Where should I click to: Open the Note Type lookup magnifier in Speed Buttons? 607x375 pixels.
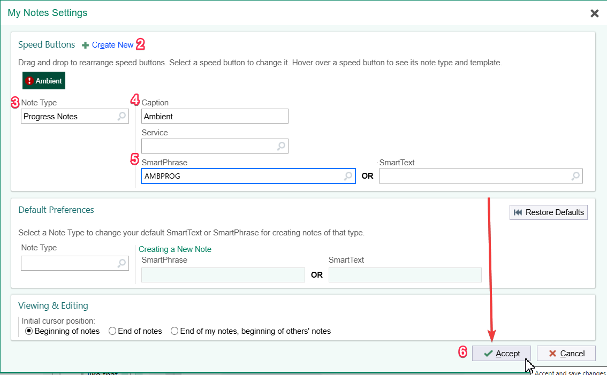coord(122,116)
